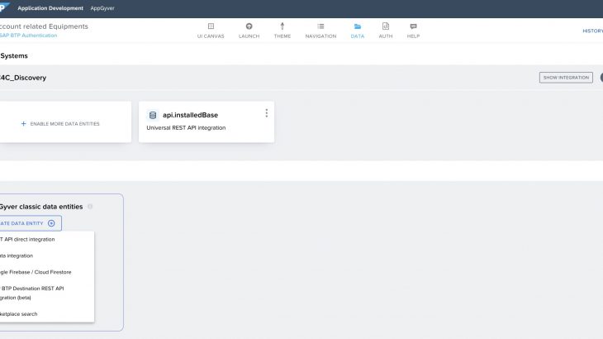Screen dimensions: 603x339
Task: Open api.installedBase three-dot menu
Action: click(x=267, y=113)
